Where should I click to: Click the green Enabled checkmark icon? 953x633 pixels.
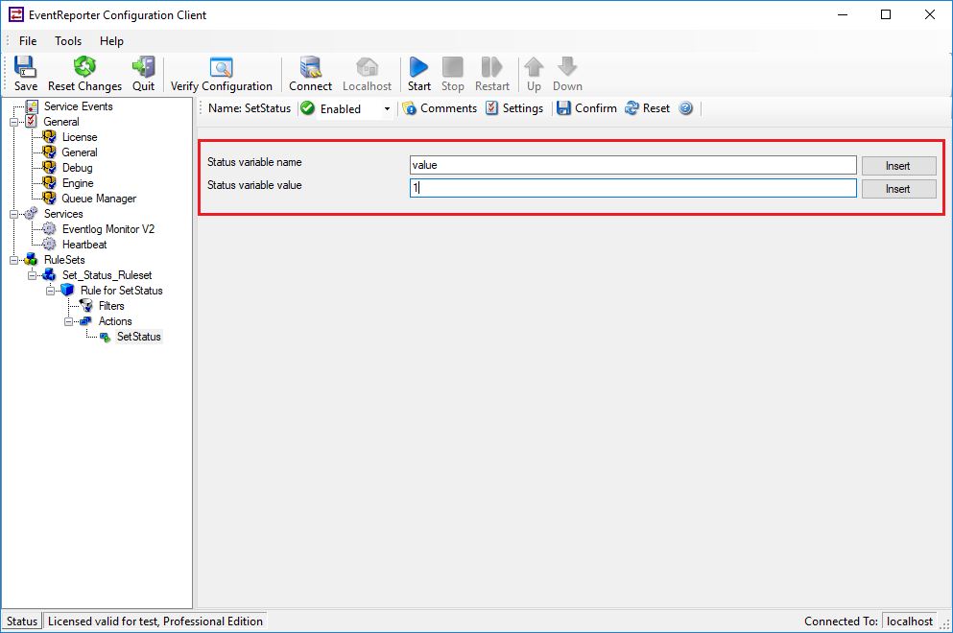click(x=307, y=108)
